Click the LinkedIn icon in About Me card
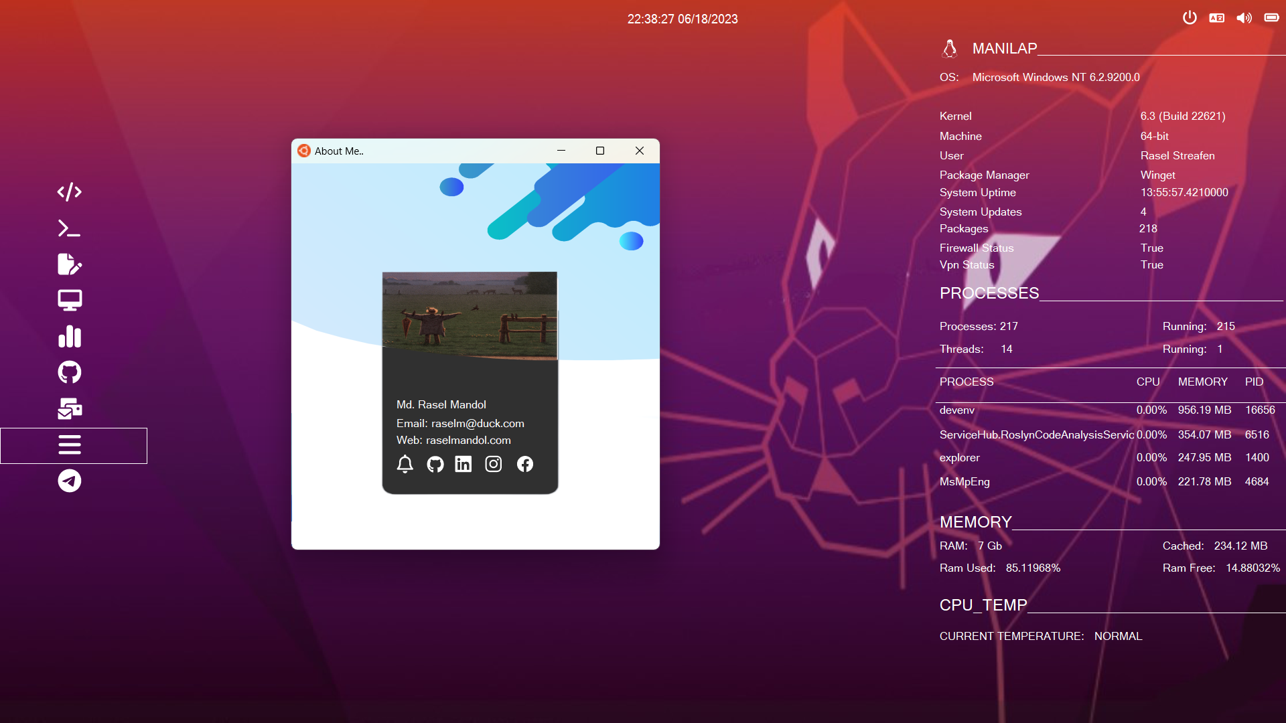 click(463, 463)
